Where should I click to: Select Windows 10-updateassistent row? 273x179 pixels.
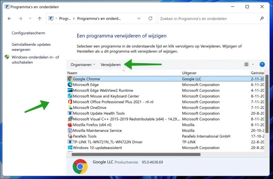coord(97,148)
